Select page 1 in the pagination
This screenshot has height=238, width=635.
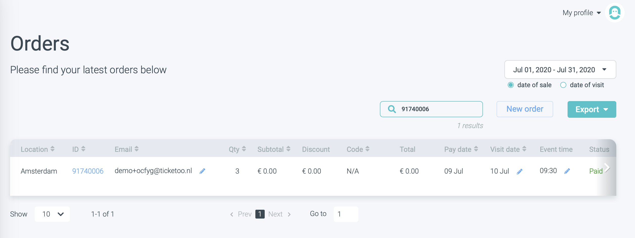(x=260, y=214)
